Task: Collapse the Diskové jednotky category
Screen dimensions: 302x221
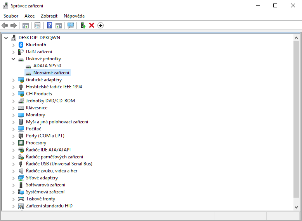Action: (x=13, y=59)
